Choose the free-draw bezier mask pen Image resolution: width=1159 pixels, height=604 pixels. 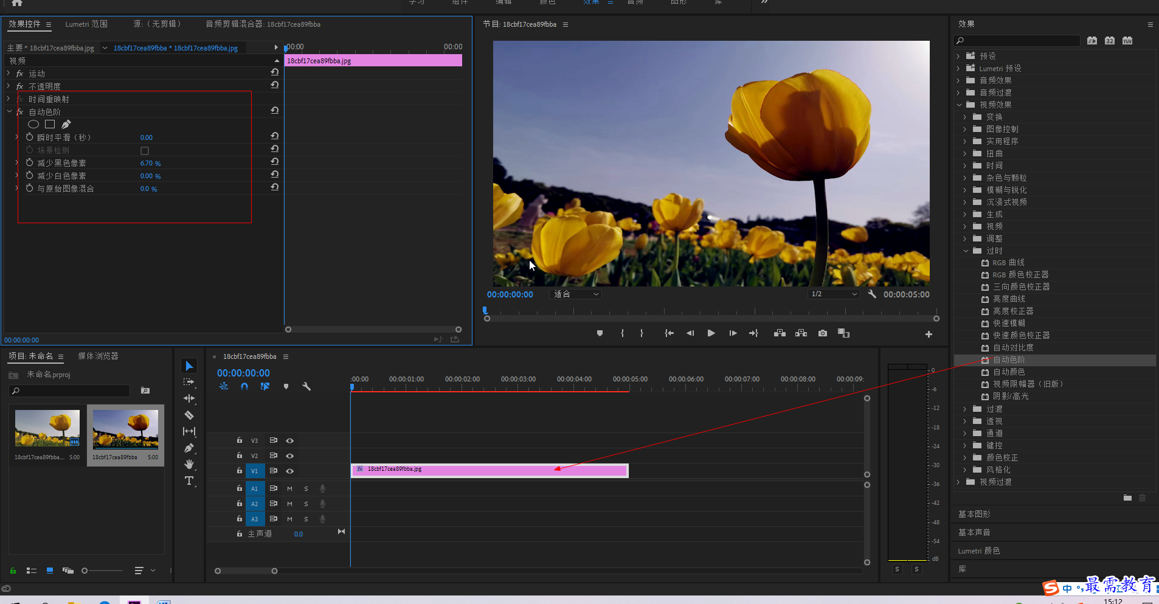click(66, 124)
